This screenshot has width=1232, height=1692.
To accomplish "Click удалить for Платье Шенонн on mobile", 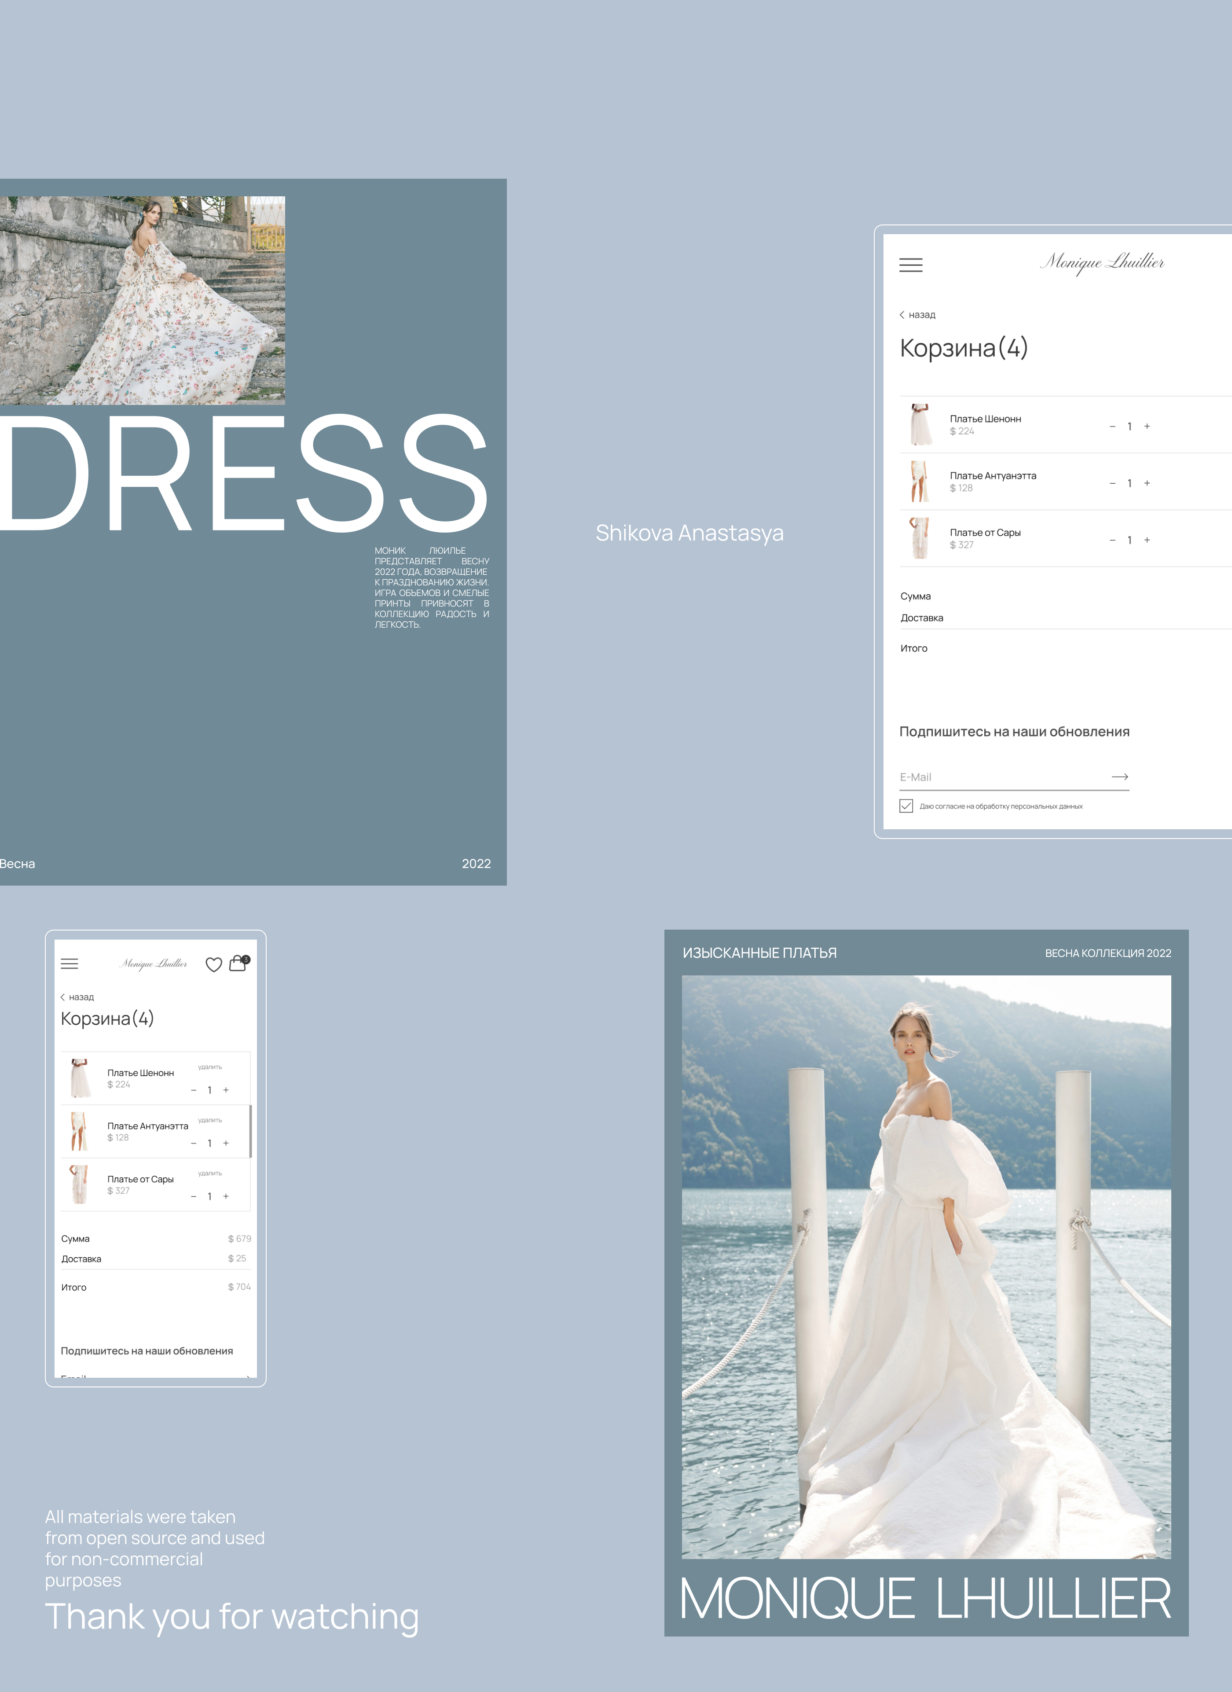I will pyautogui.click(x=209, y=1067).
